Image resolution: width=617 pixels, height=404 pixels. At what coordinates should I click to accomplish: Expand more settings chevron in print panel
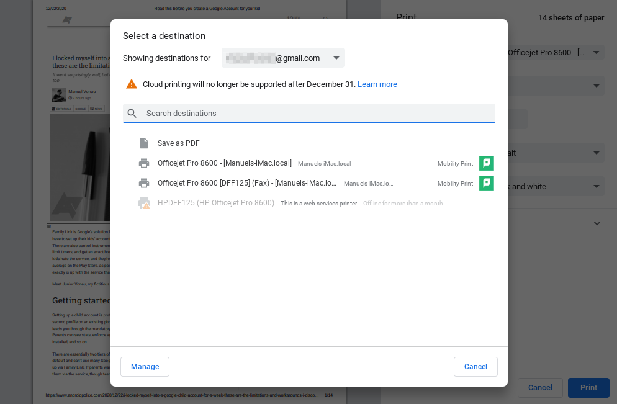597,223
